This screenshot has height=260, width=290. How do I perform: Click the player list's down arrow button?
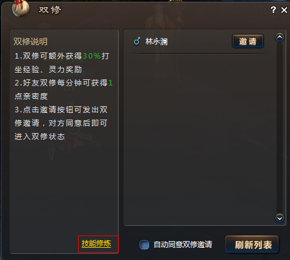[280, 218]
